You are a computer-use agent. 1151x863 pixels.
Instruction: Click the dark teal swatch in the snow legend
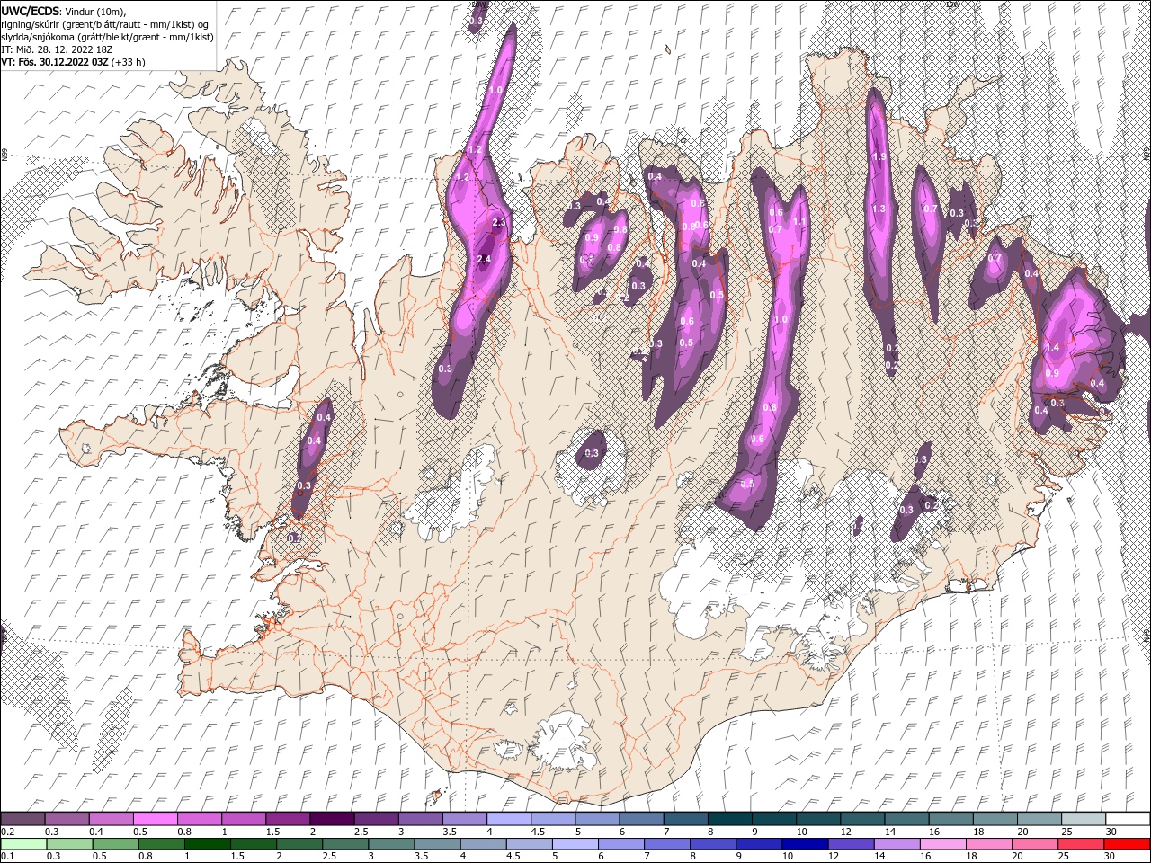729,819
